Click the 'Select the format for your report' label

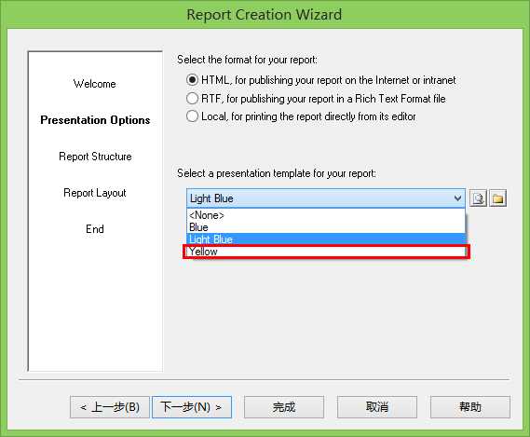pos(247,60)
